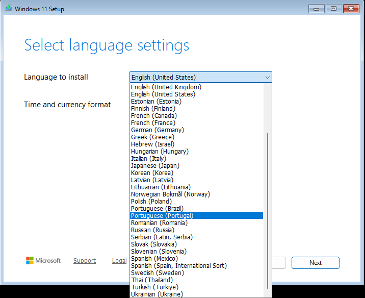Choose Hungarian (Hungary)
This screenshot has width=365, height=298.
[x=196, y=152]
